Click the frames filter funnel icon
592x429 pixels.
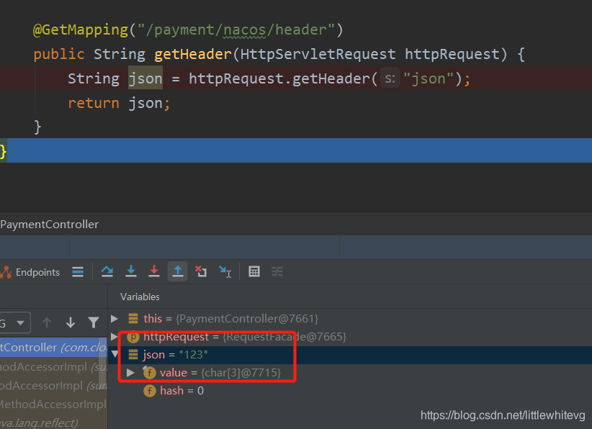[93, 322]
